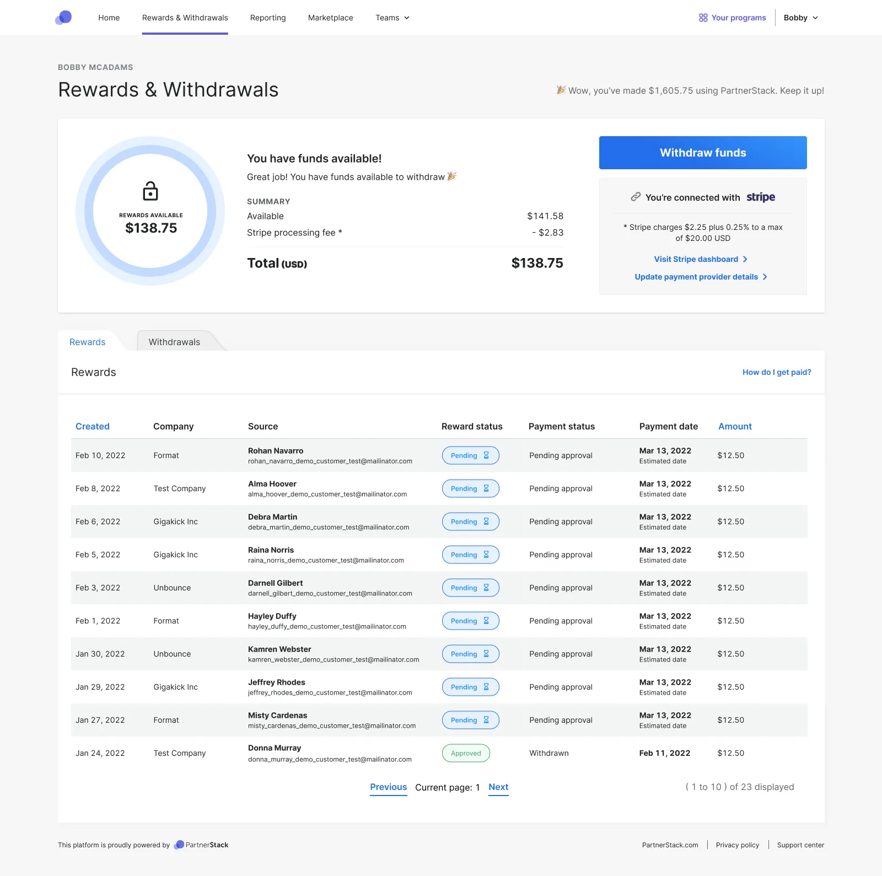Click the Stripe processing fee amount
Screen dimensions: 882x876
coord(547,233)
